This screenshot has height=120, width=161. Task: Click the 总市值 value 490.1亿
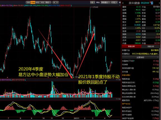(x=156, y=72)
